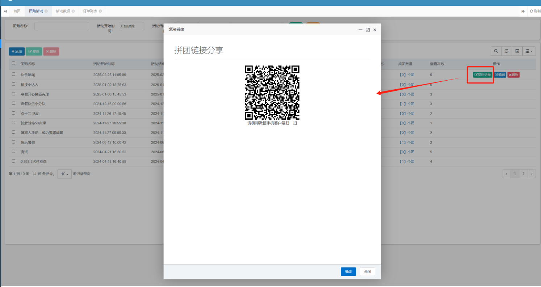
Task: Close the 订单列表 tab using its x icon
Action: pos(100,11)
